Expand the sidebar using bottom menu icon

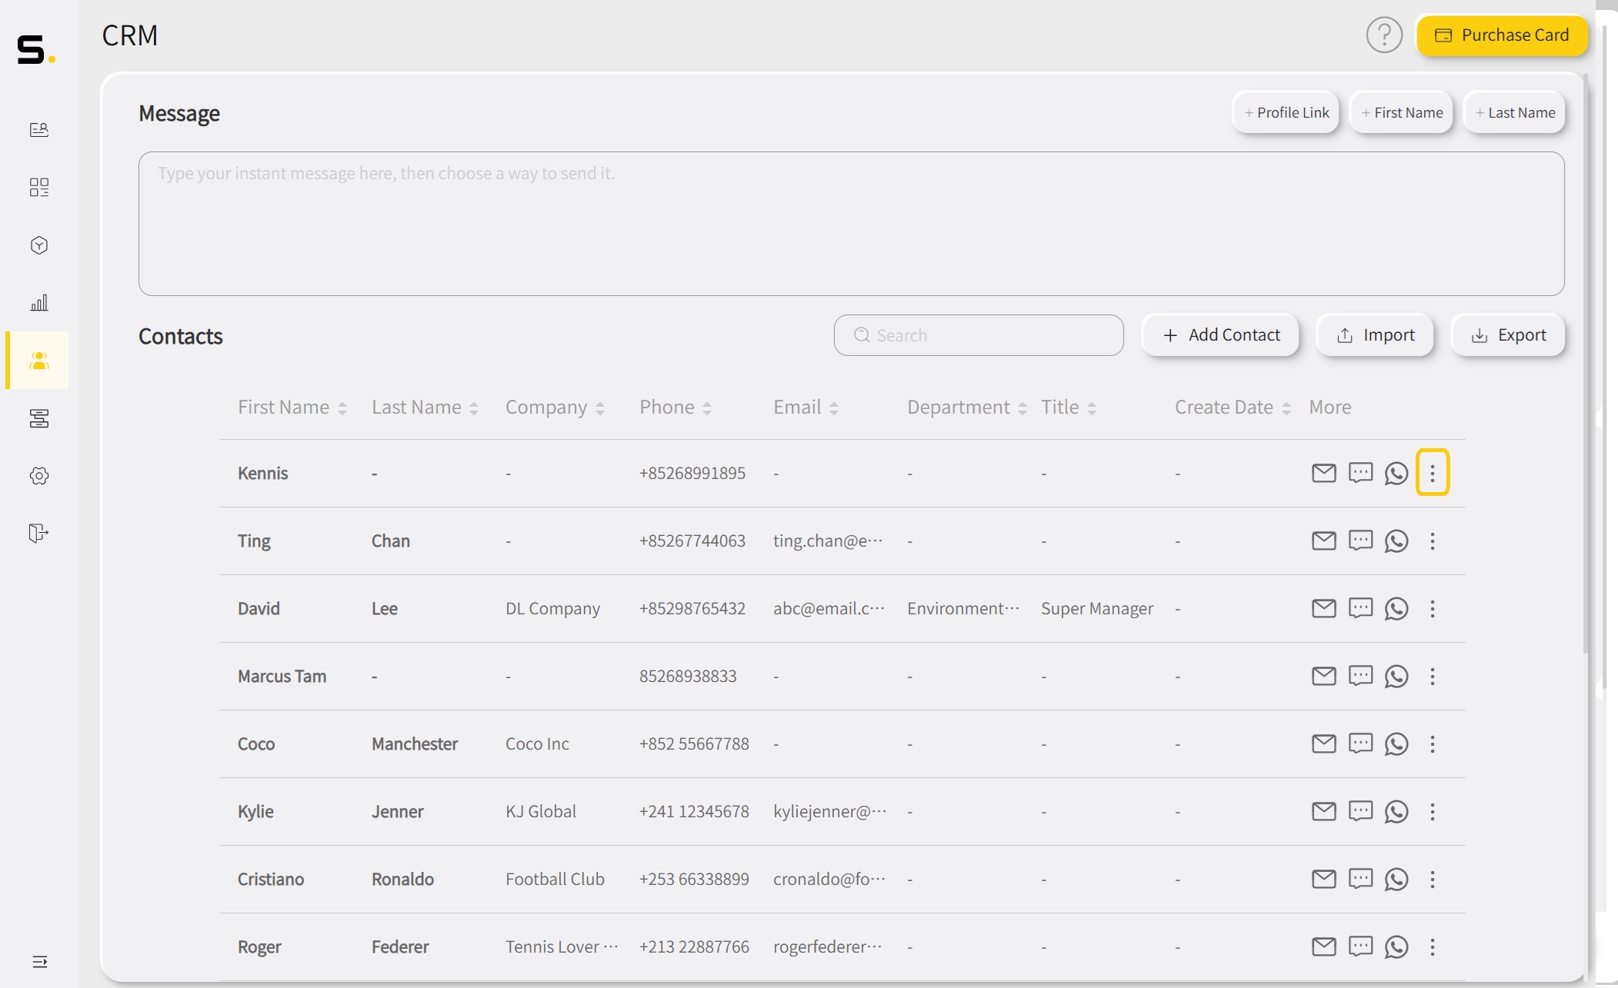click(x=39, y=962)
